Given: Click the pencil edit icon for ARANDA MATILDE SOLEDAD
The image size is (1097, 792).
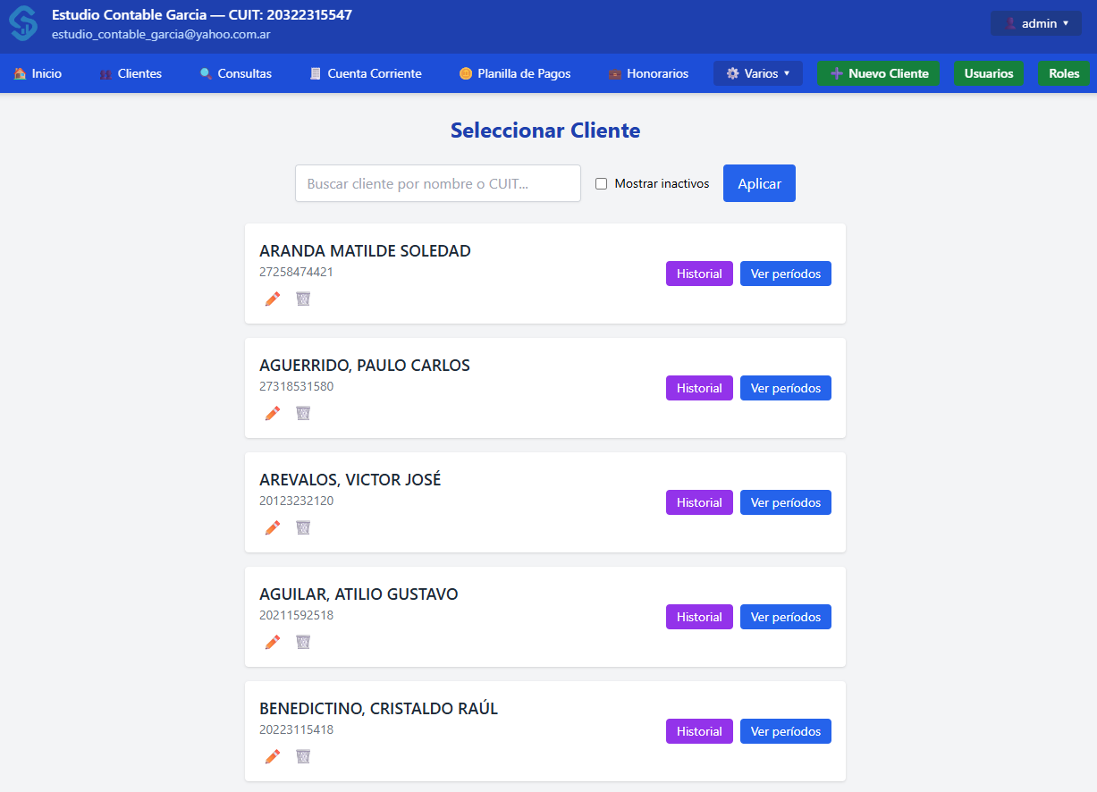Looking at the screenshot, I should click(272, 299).
